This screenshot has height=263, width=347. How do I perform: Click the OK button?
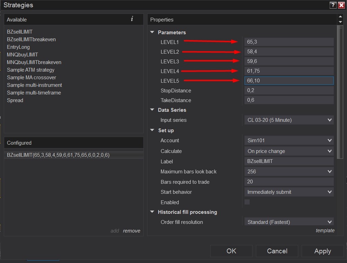[x=231, y=251]
